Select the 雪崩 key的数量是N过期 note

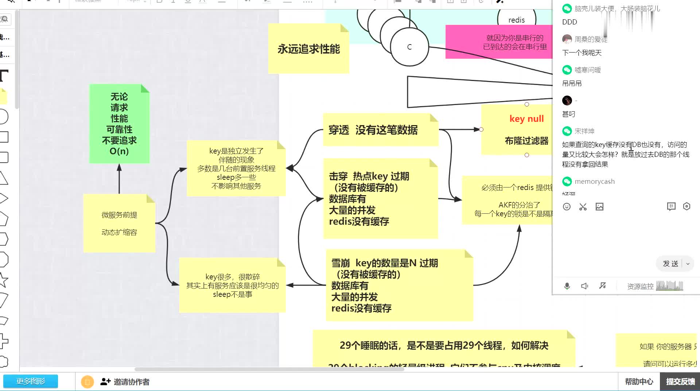coord(399,285)
